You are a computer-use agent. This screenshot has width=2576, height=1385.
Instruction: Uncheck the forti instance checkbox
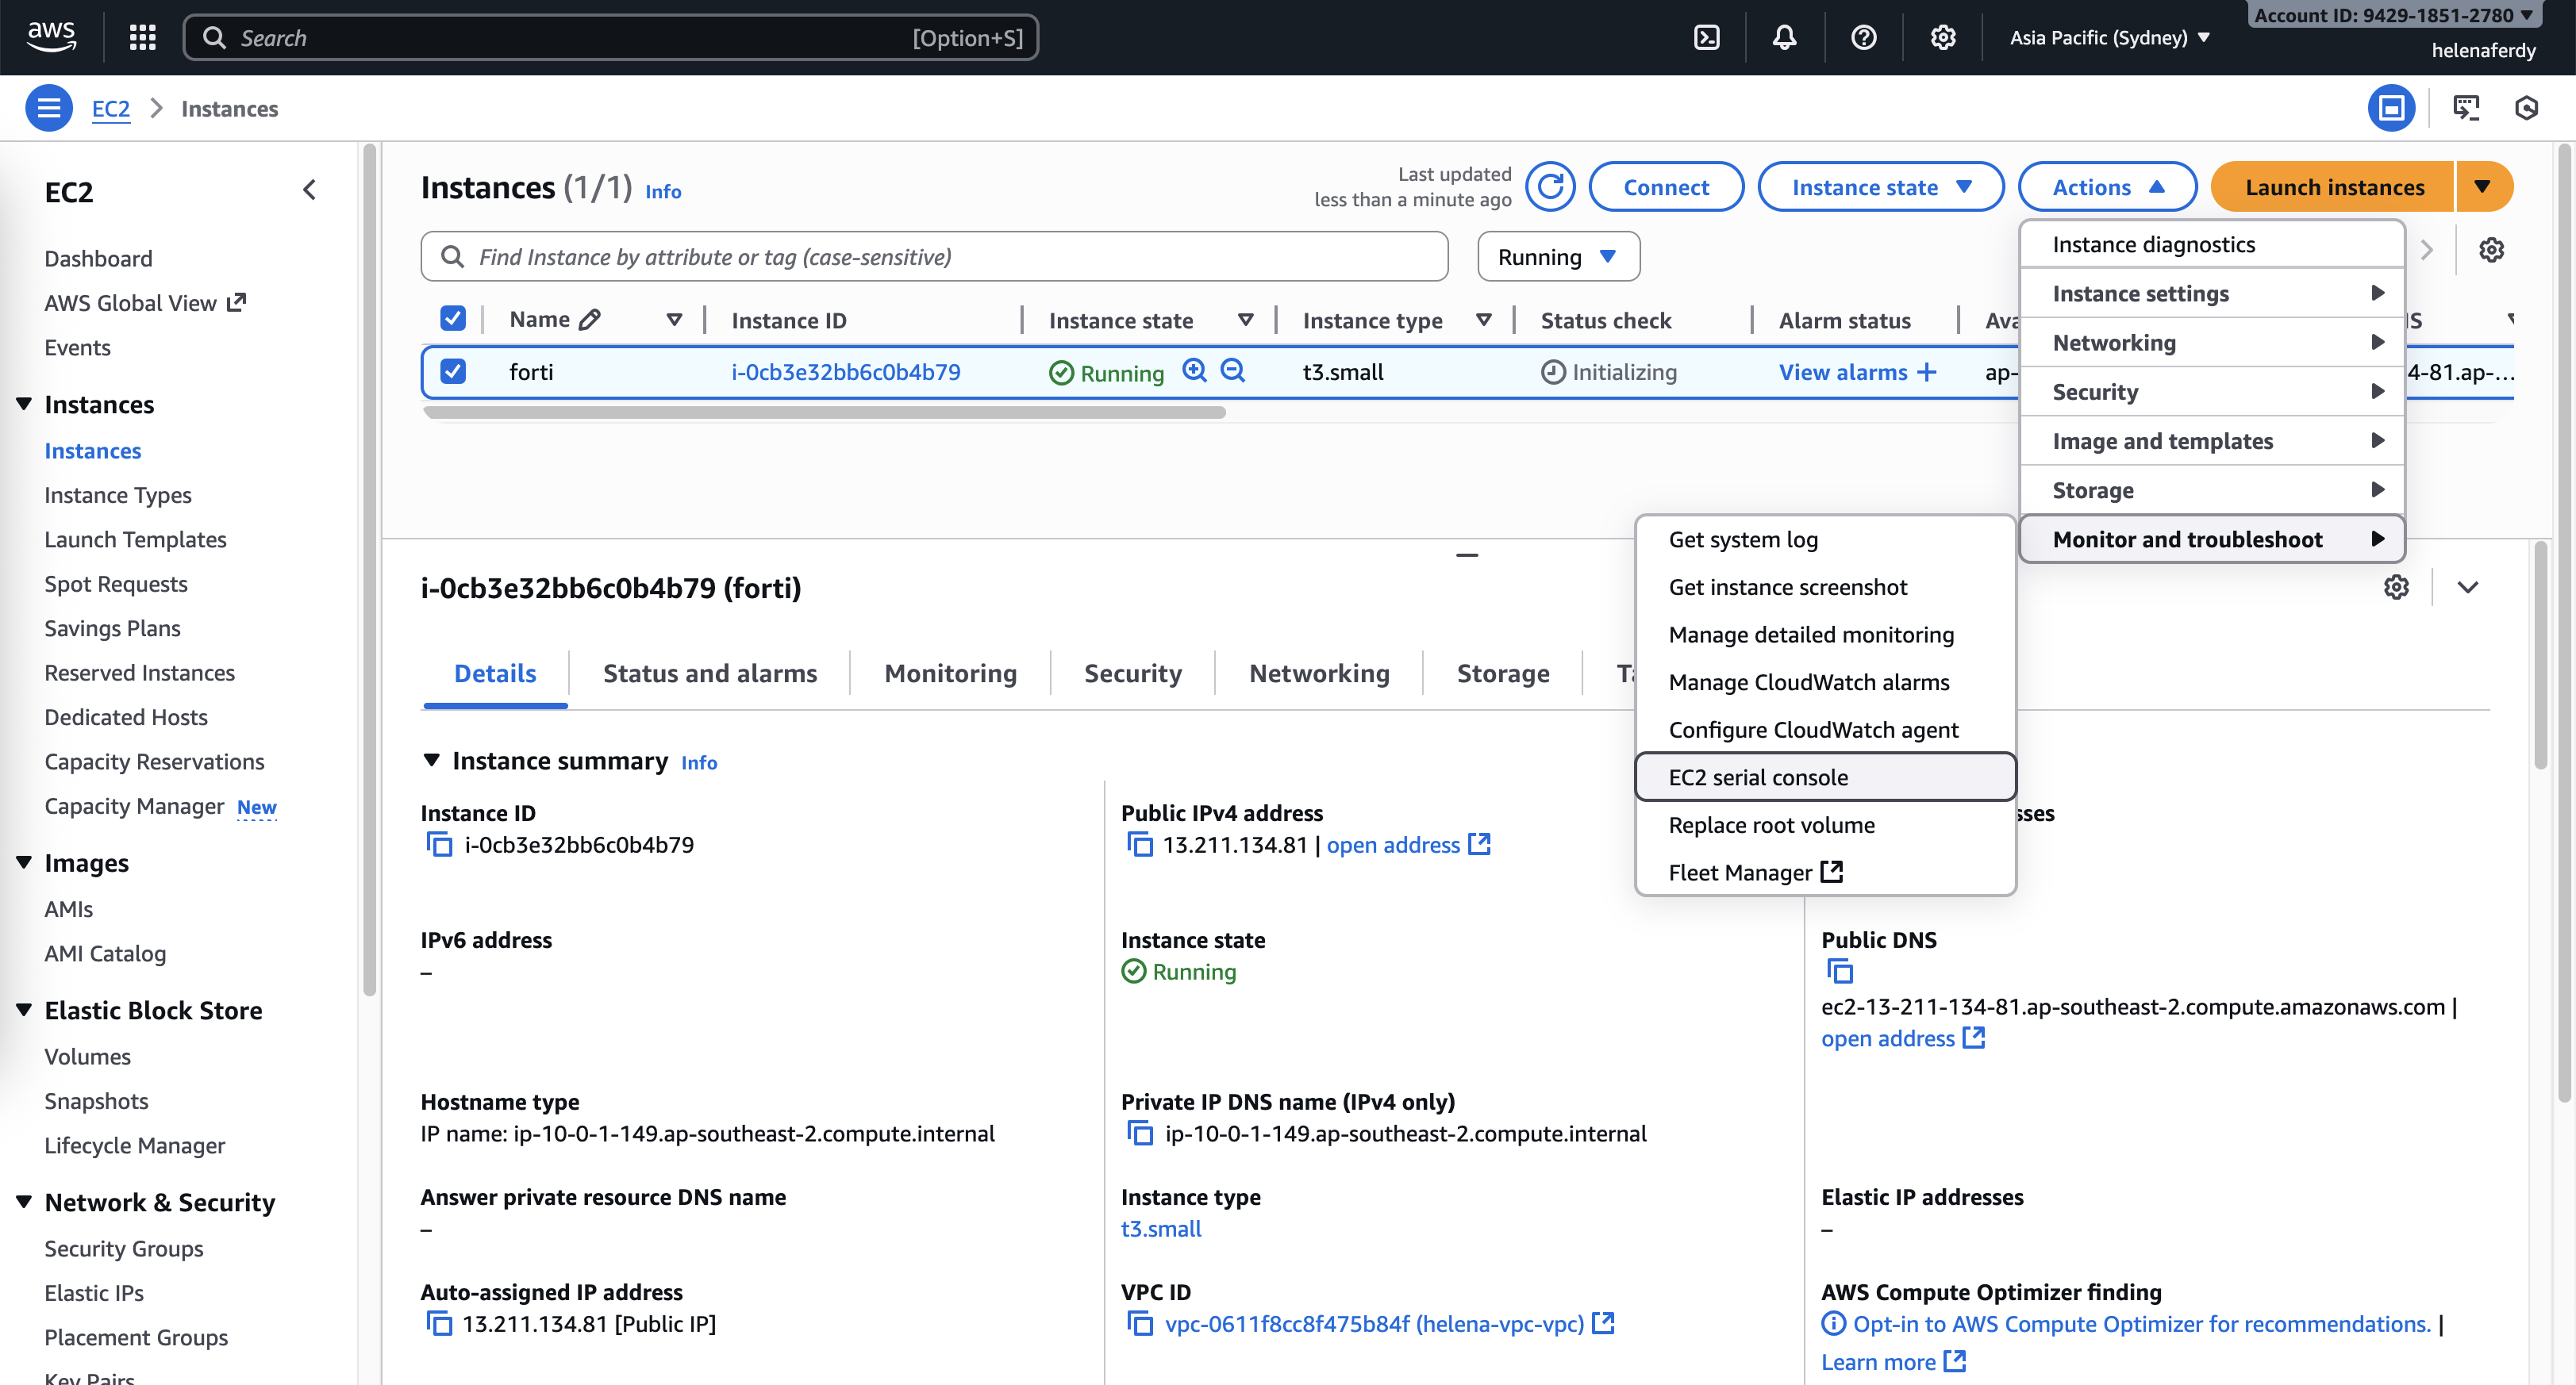pyautogui.click(x=453, y=372)
